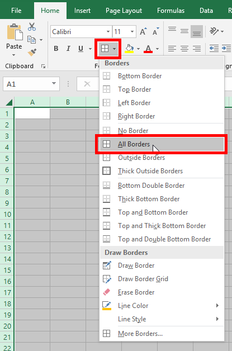Click the Decrease Indent icon

(x=214, y=49)
